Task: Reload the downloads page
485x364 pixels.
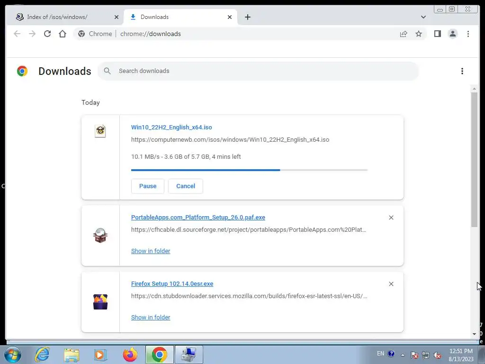Action: tap(47, 34)
